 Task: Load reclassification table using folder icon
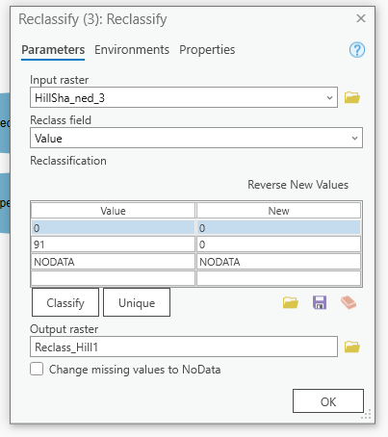click(291, 302)
